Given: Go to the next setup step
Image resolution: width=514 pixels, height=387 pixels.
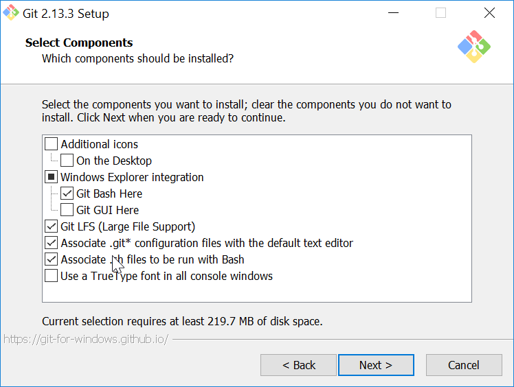Looking at the screenshot, I should (x=376, y=365).
